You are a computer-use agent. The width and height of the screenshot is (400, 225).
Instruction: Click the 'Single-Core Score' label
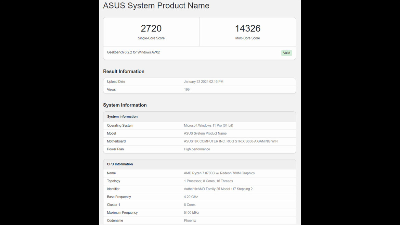151,38
